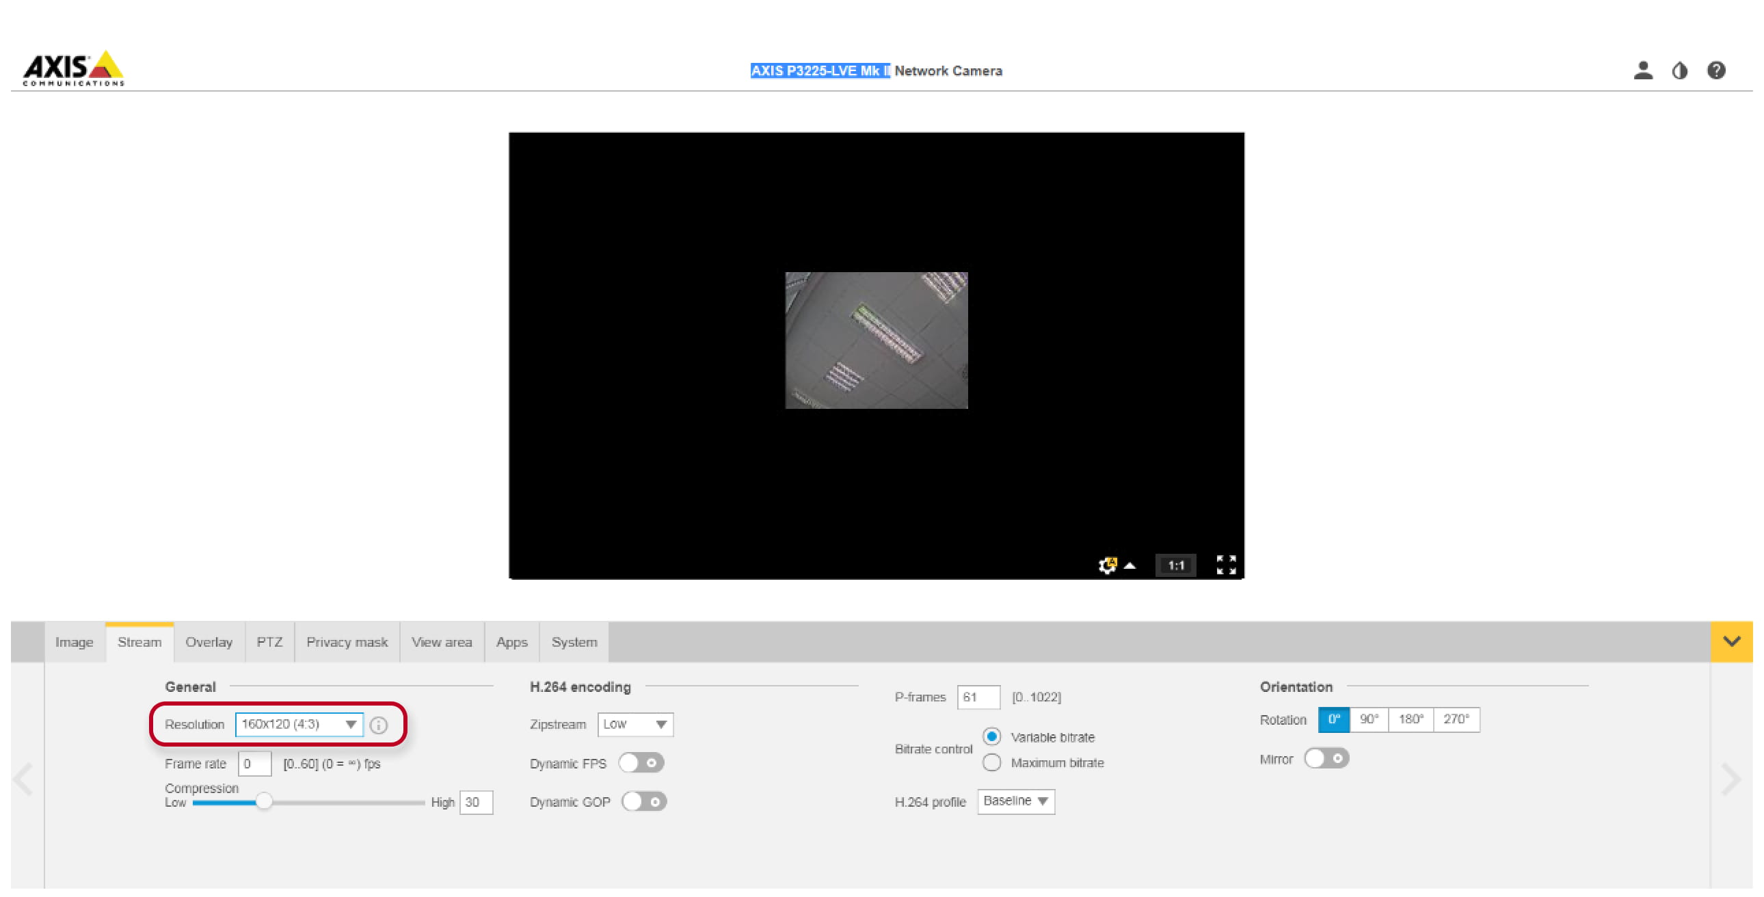Go to next settings page right arrow
Image resolution: width=1764 pixels, height=897 pixels.
pos(1730,779)
